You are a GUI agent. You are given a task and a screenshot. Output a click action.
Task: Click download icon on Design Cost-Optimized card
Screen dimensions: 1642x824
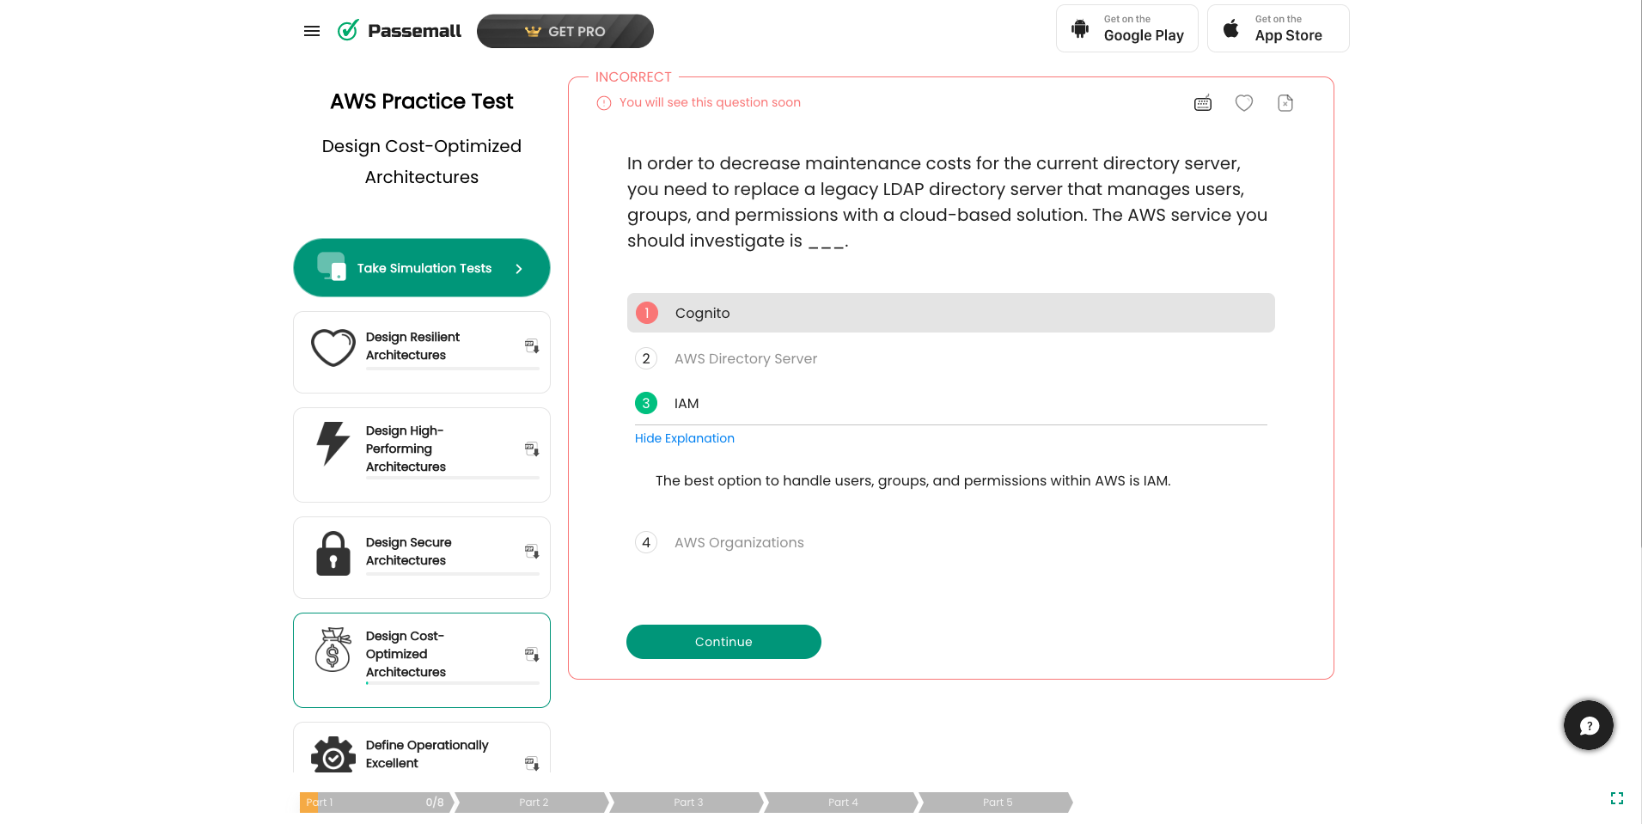[532, 655]
